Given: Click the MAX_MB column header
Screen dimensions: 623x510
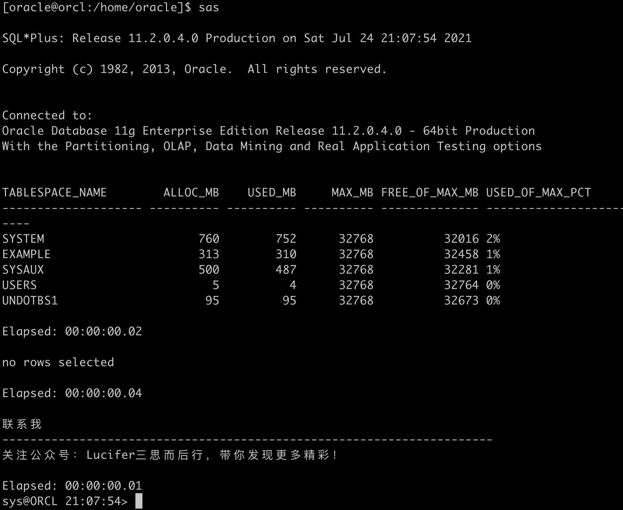Looking at the screenshot, I should [x=353, y=193].
